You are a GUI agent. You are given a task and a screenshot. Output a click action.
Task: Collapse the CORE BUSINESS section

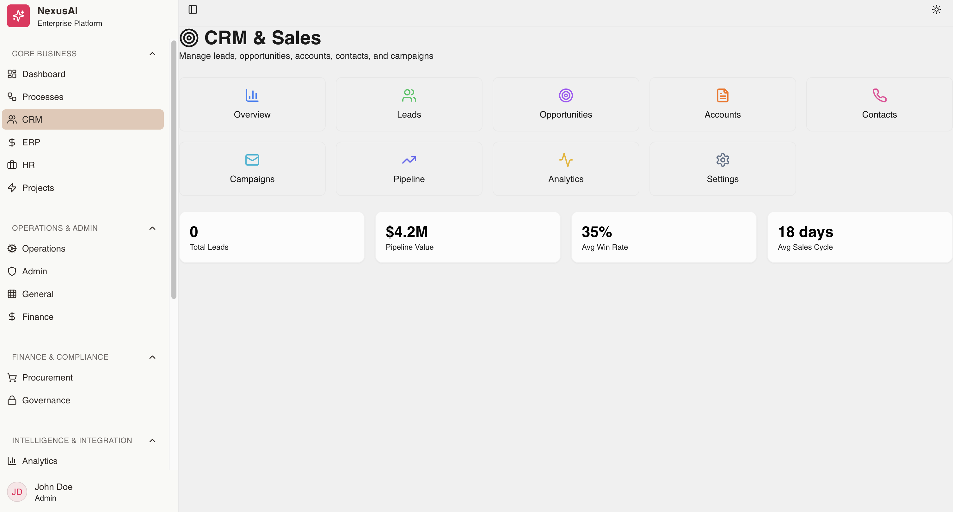pyautogui.click(x=152, y=54)
